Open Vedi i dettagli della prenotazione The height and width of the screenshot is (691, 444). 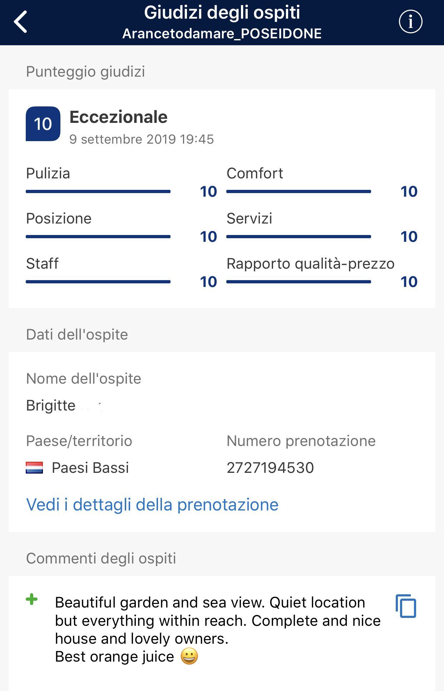(152, 504)
